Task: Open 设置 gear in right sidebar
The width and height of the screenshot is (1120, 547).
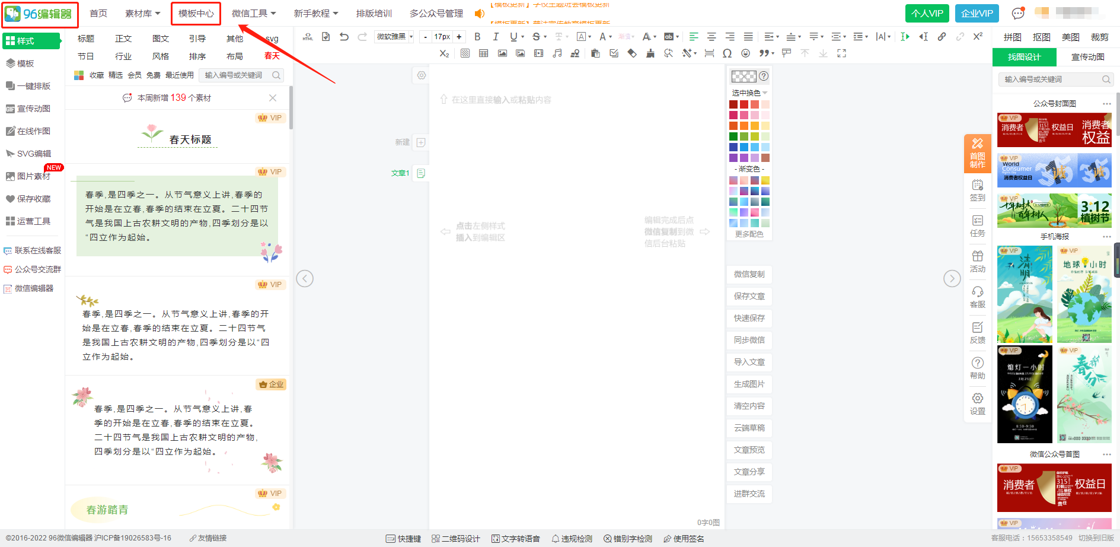Action: [x=978, y=404]
